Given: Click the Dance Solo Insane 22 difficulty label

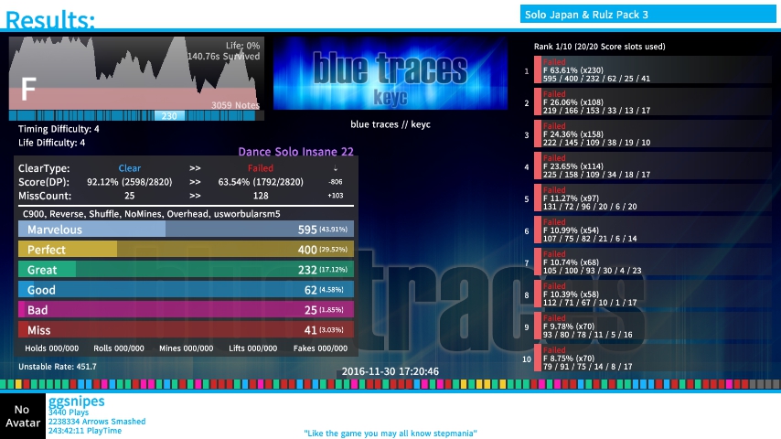Looking at the screenshot, I should (295, 152).
